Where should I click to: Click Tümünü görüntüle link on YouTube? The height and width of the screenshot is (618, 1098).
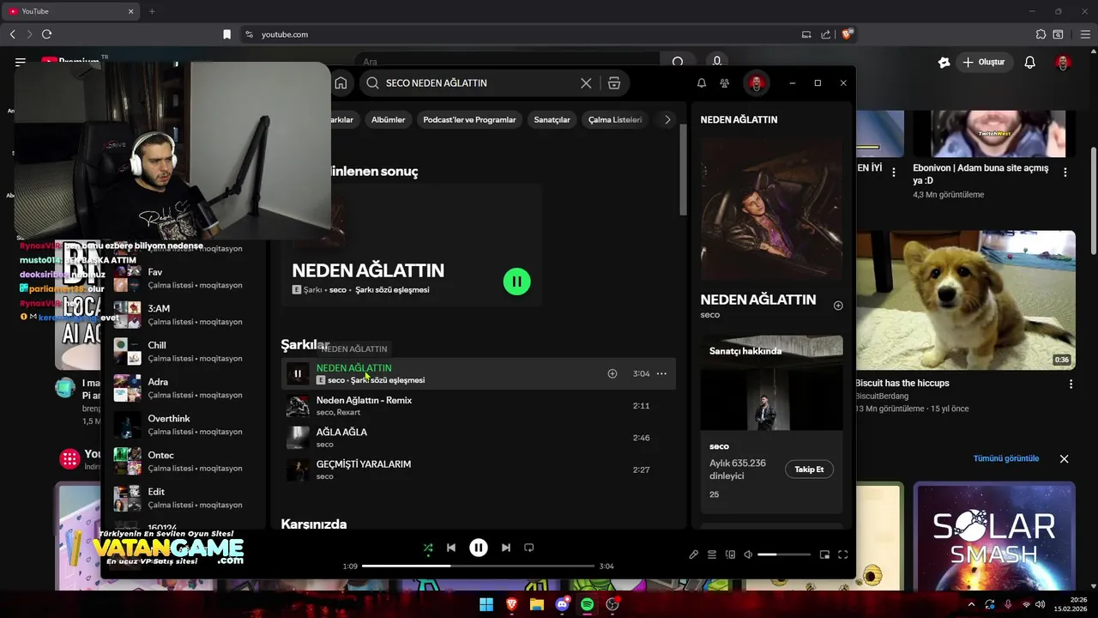click(1006, 458)
